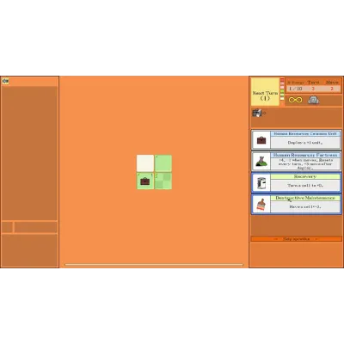344x344 pixels.
Task: Click the fortress tower icon in card list
Action: [261, 162]
